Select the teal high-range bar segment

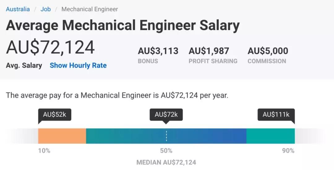coord(271,136)
